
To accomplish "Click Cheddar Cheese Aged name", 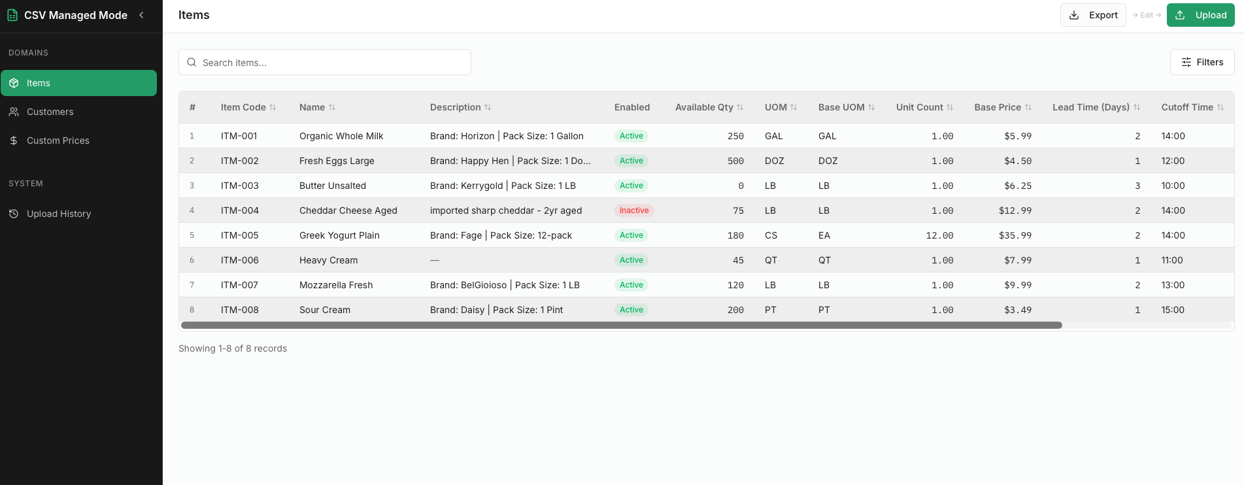I will point(348,210).
